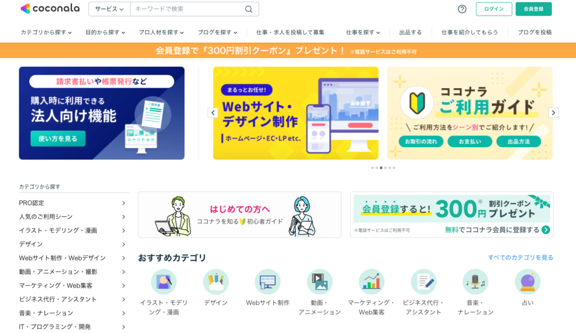
Task: Open the マーケティング・Web集客 chart icon
Action: [371, 282]
